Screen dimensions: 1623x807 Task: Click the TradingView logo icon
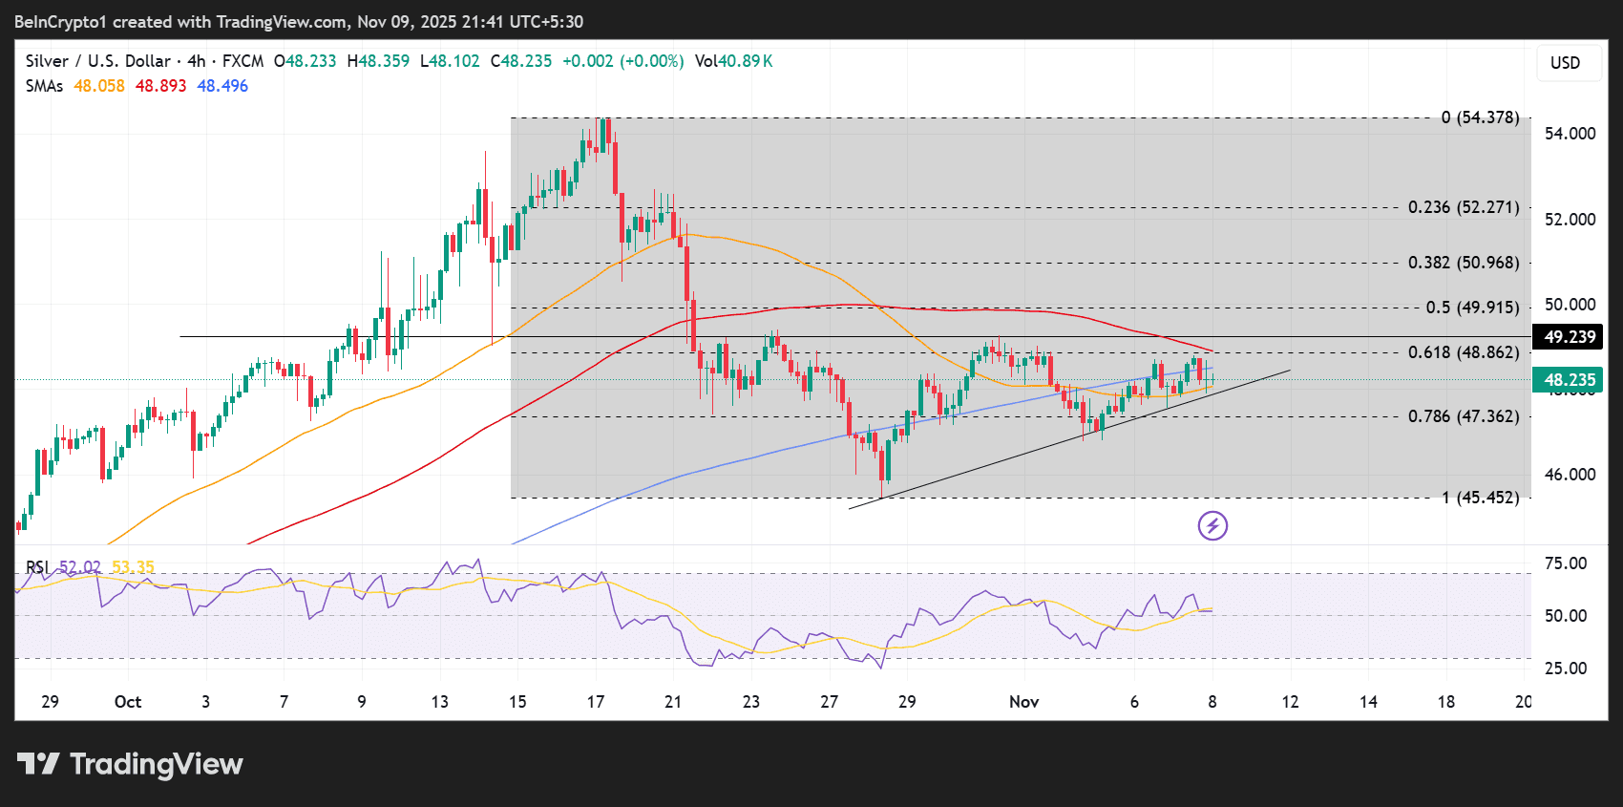coord(38,764)
